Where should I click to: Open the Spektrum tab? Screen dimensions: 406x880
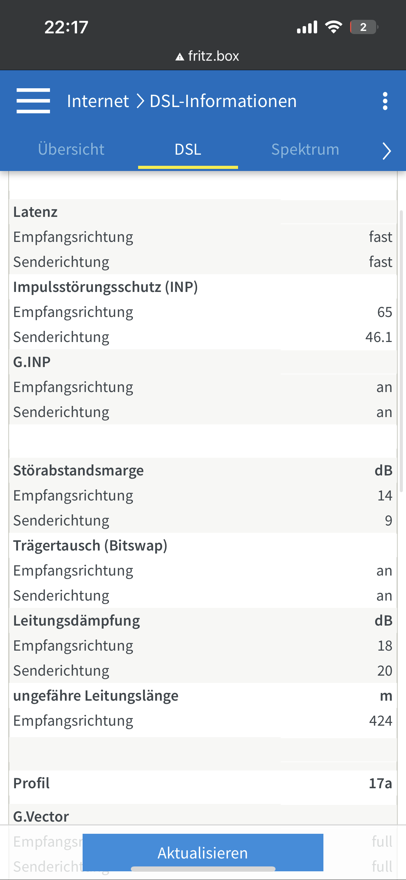pyautogui.click(x=305, y=149)
